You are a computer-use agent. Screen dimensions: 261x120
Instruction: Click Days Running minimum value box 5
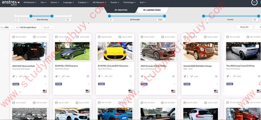tap(17, 20)
